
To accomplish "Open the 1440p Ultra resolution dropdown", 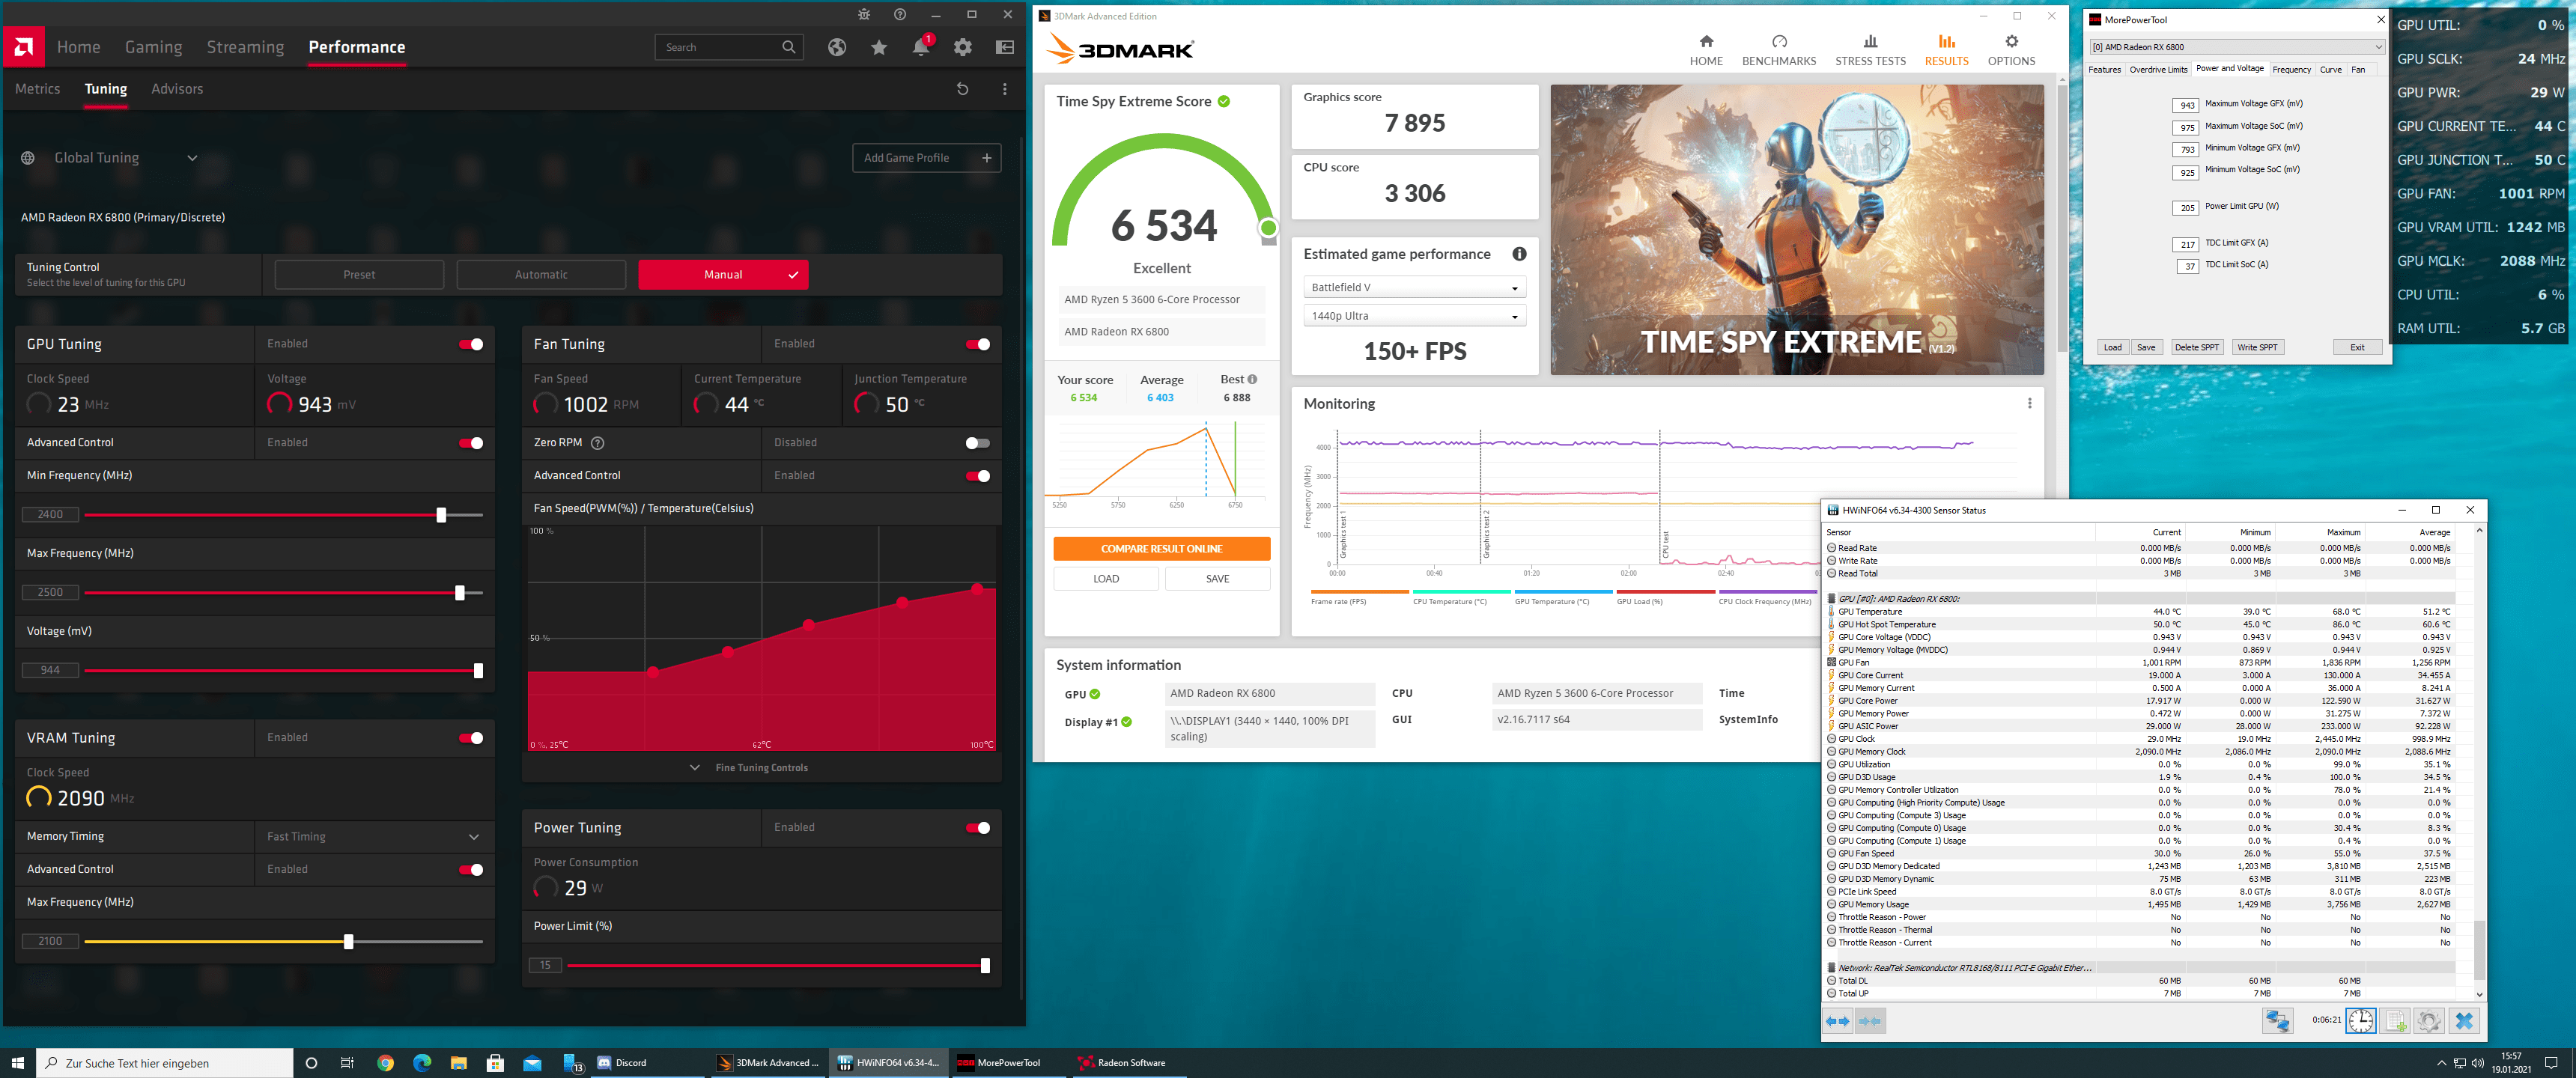I will (x=1414, y=316).
